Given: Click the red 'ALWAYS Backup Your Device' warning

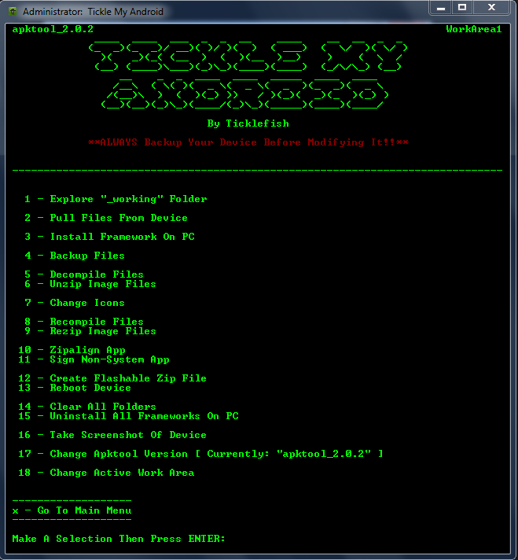Looking at the screenshot, I should pos(248,142).
